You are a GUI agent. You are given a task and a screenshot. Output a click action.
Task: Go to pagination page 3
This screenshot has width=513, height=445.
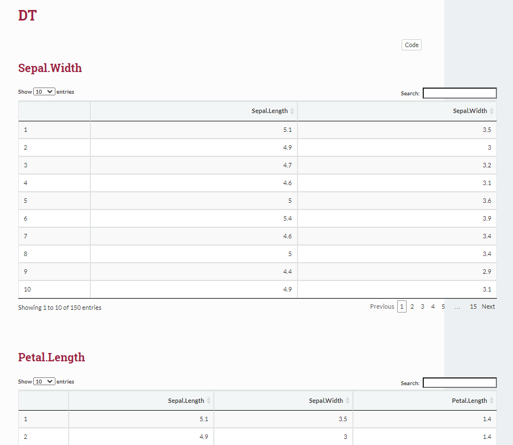pyautogui.click(x=422, y=306)
